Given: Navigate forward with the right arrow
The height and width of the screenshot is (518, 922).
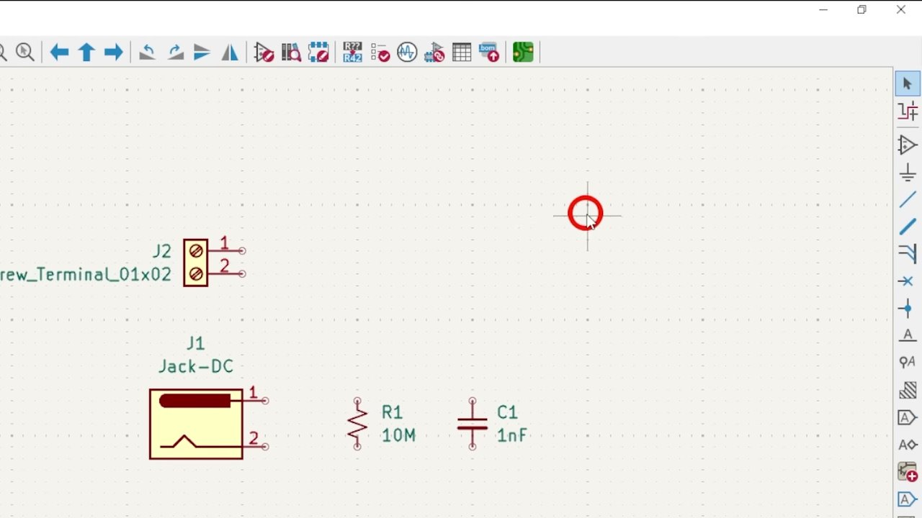Looking at the screenshot, I should click(x=113, y=52).
